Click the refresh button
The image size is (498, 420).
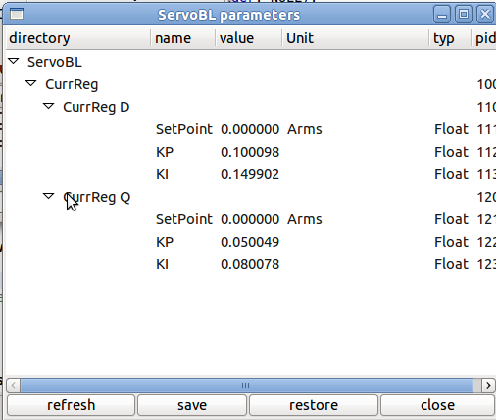pyautogui.click(x=71, y=405)
